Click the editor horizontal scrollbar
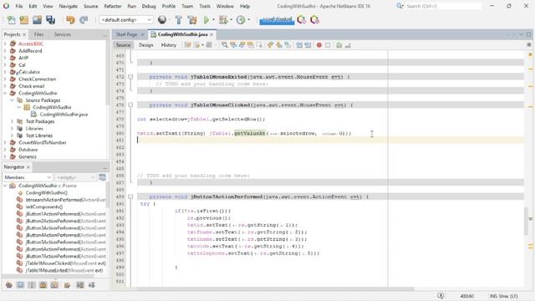The image size is (535, 301). (x=276, y=288)
